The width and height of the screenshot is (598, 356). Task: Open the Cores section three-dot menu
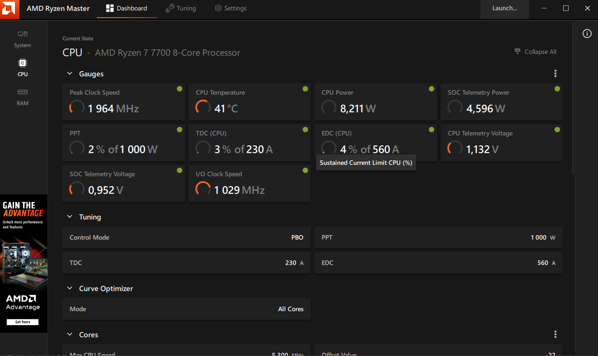[555, 335]
